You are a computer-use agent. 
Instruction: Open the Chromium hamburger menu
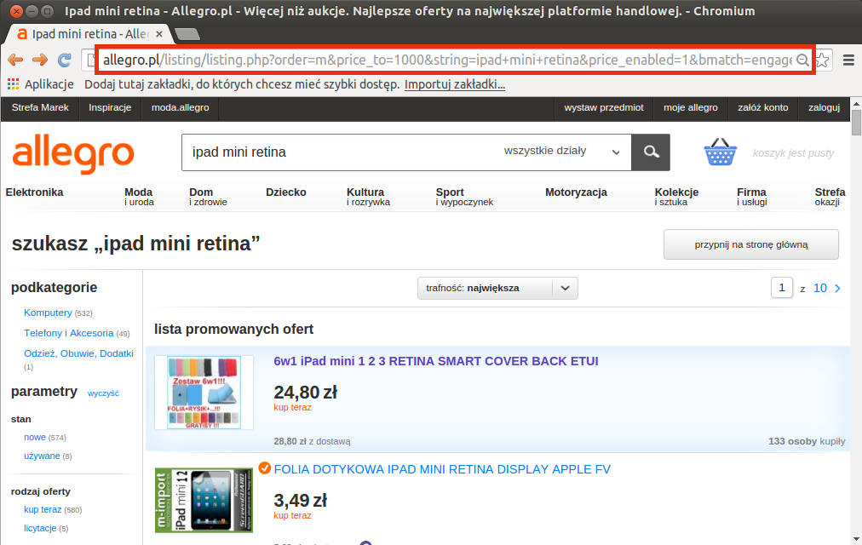(x=848, y=60)
